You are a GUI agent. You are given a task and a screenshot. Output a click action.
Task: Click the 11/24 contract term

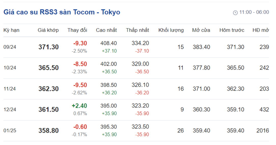click(x=10, y=89)
